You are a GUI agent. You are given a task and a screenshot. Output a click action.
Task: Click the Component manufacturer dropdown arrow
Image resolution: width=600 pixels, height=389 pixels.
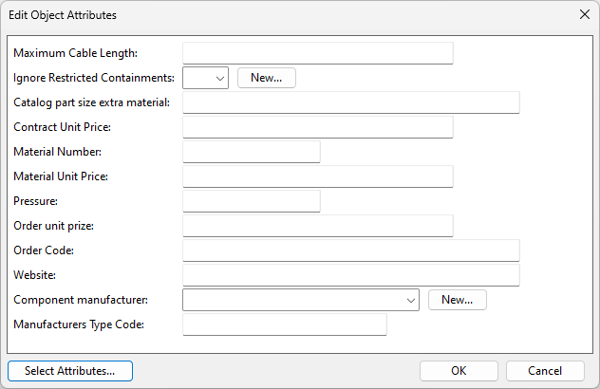coord(411,301)
